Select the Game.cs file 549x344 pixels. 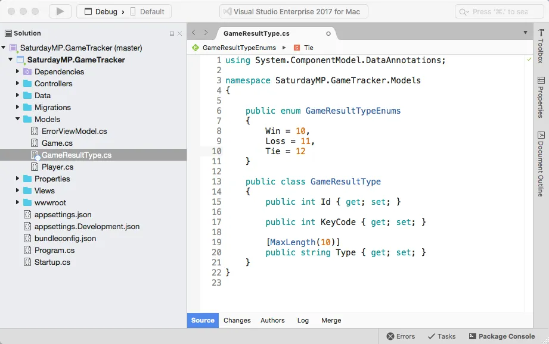pyautogui.click(x=57, y=143)
